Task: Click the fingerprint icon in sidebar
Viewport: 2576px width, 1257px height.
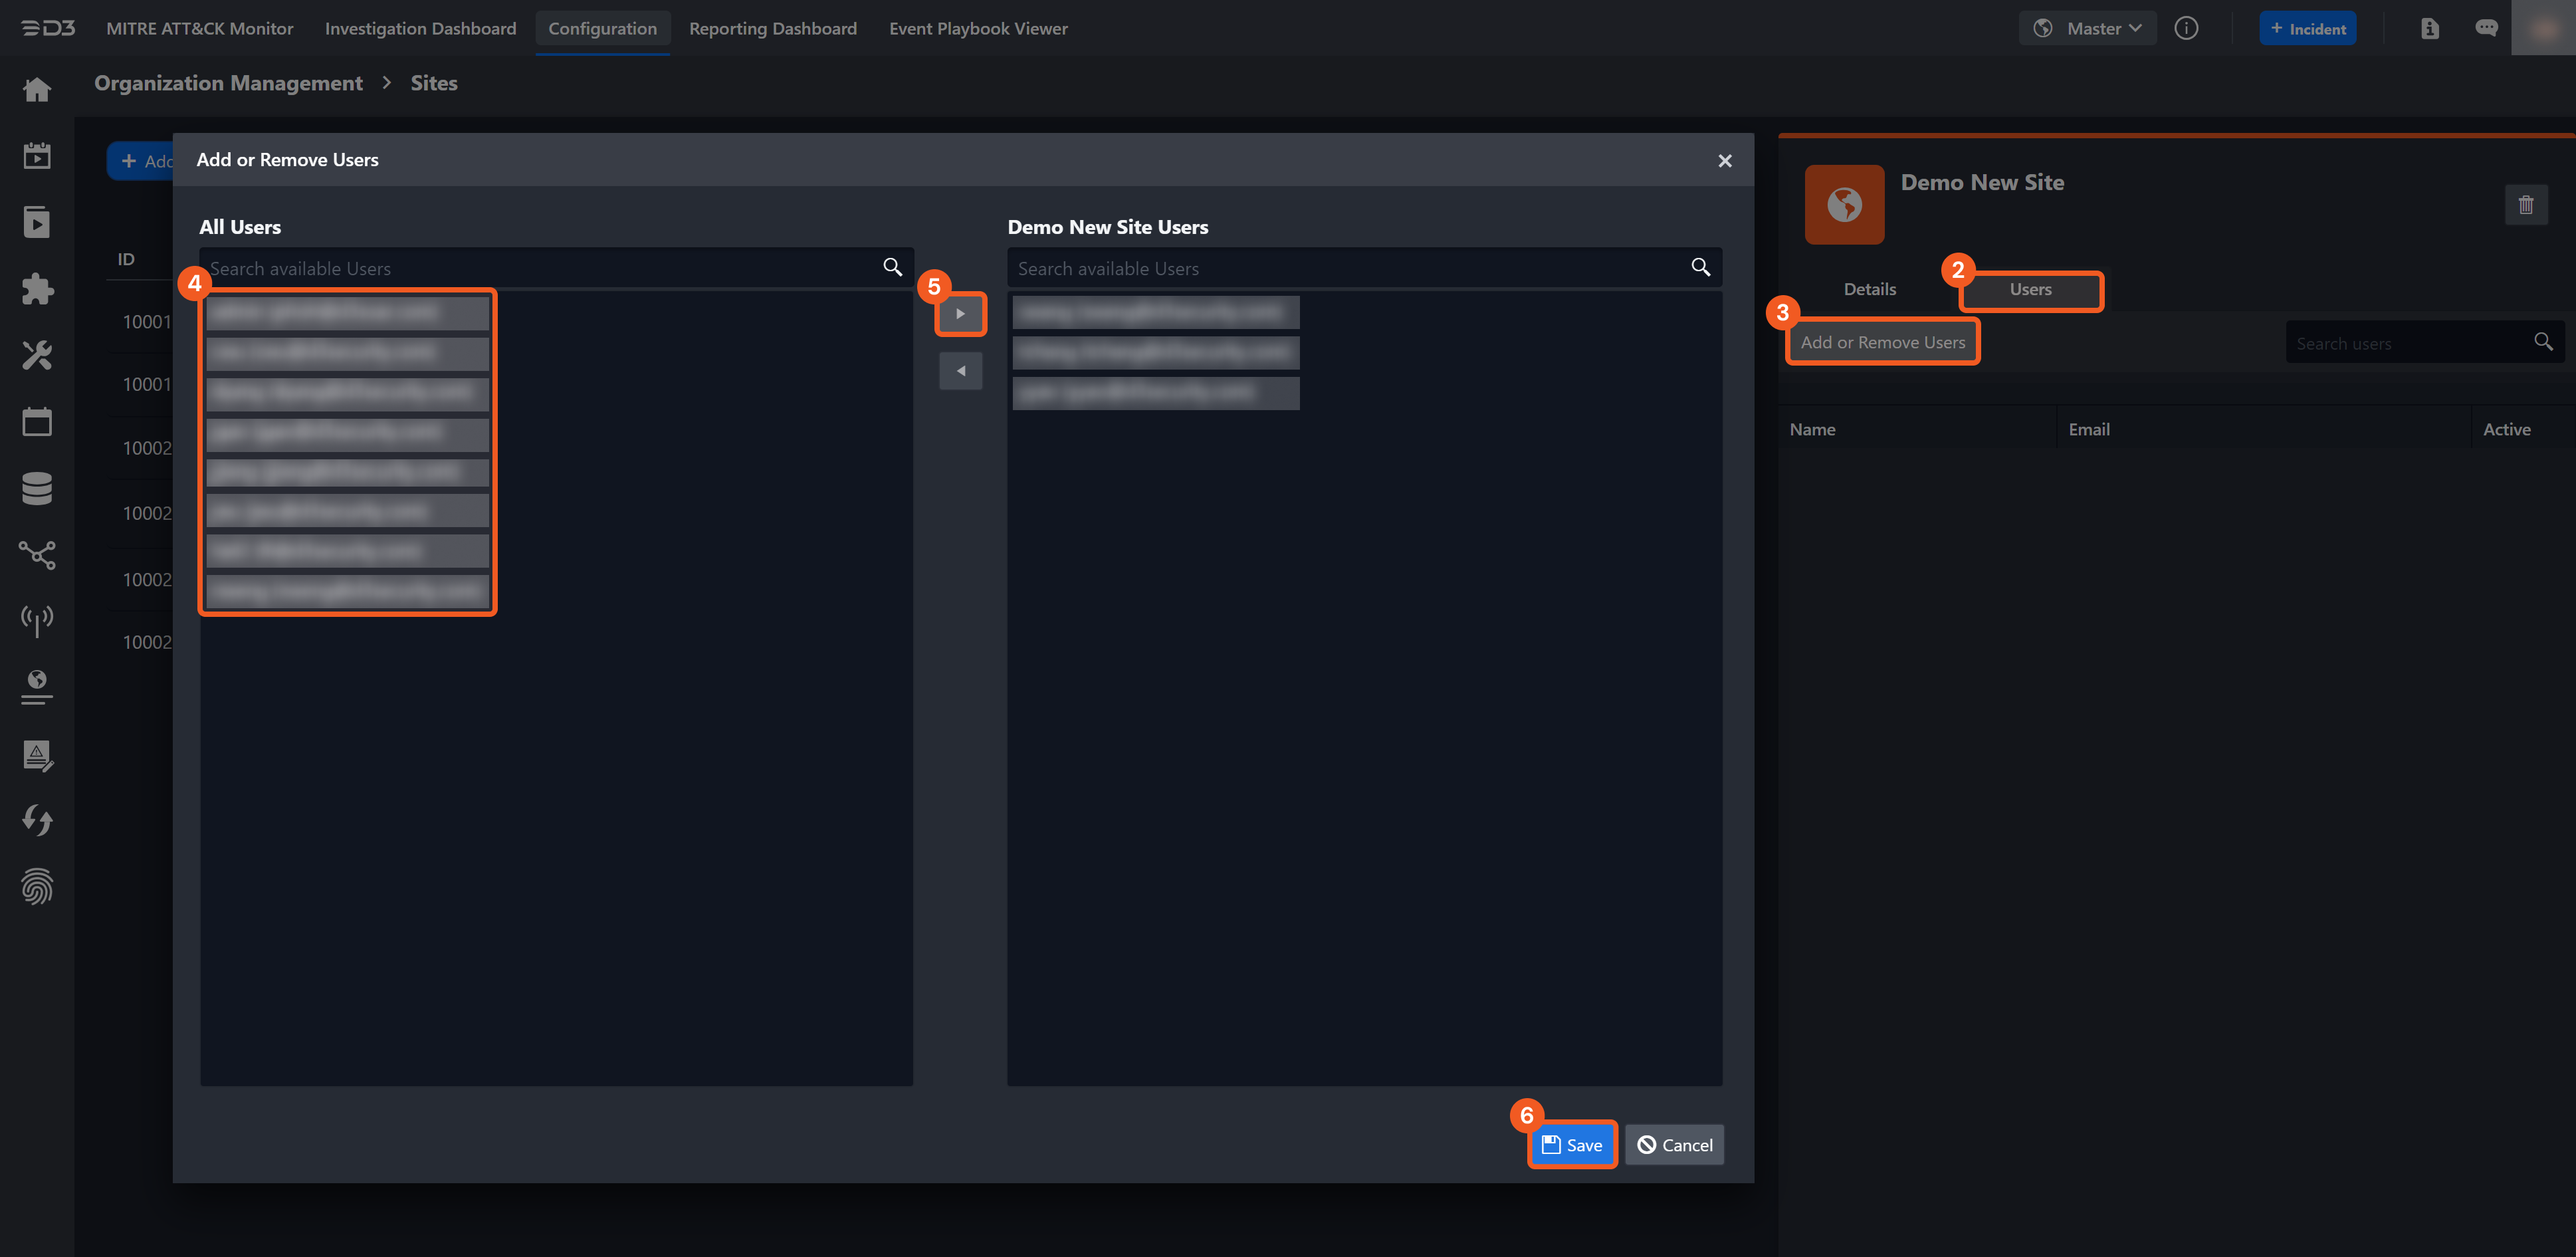Action: pos(37,886)
